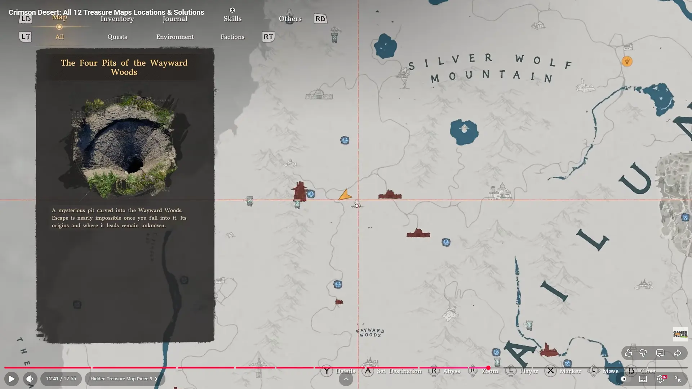Play the paused video
The width and height of the screenshot is (692, 389).
pos(12,379)
